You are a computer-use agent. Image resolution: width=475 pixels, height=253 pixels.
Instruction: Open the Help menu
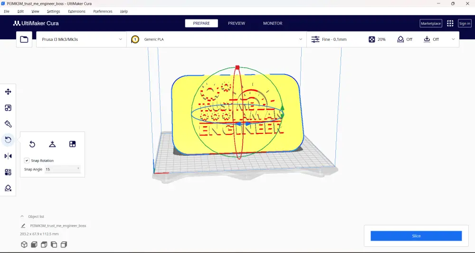tap(124, 11)
